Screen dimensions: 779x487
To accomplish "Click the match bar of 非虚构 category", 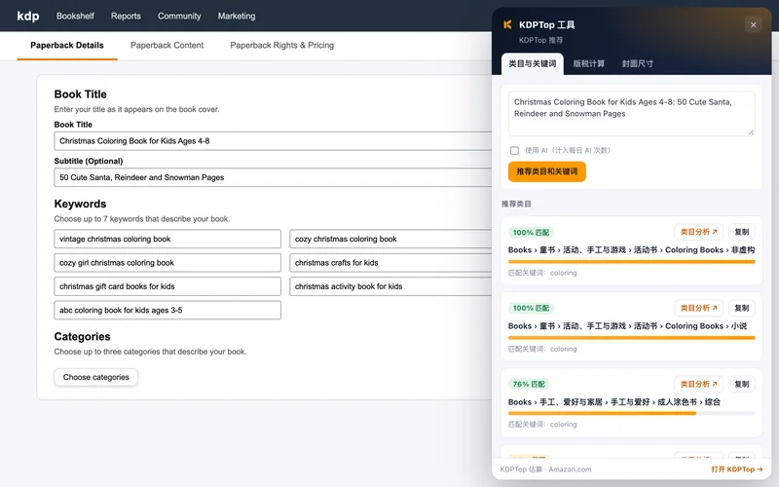I will pos(631,262).
